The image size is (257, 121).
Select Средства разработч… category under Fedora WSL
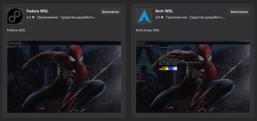pyautogui.click(x=78, y=17)
